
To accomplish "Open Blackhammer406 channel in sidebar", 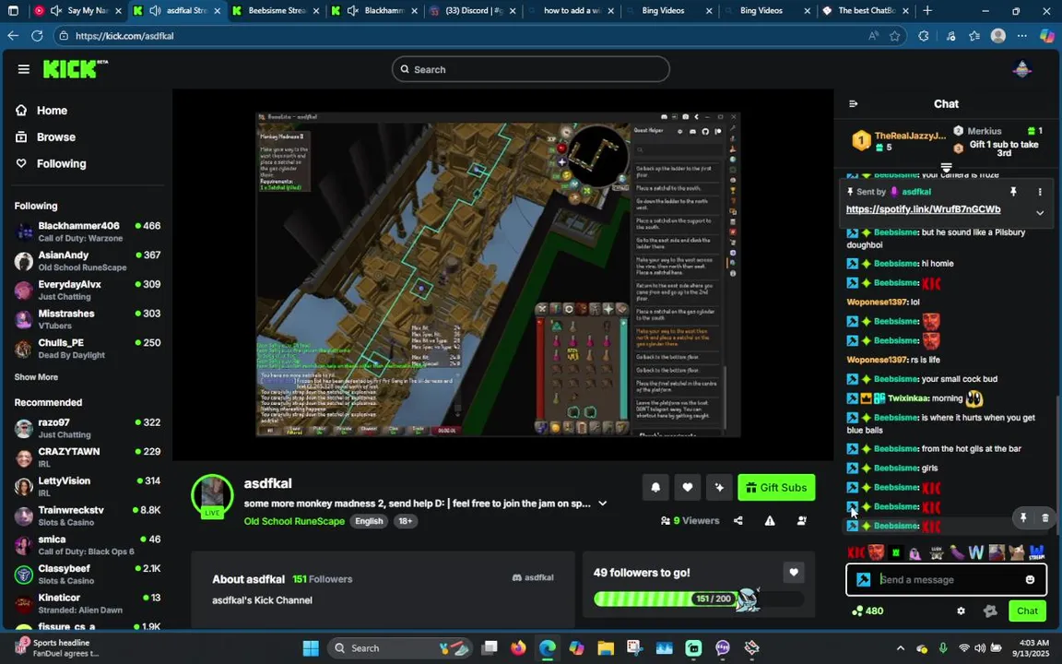I will coord(88,231).
